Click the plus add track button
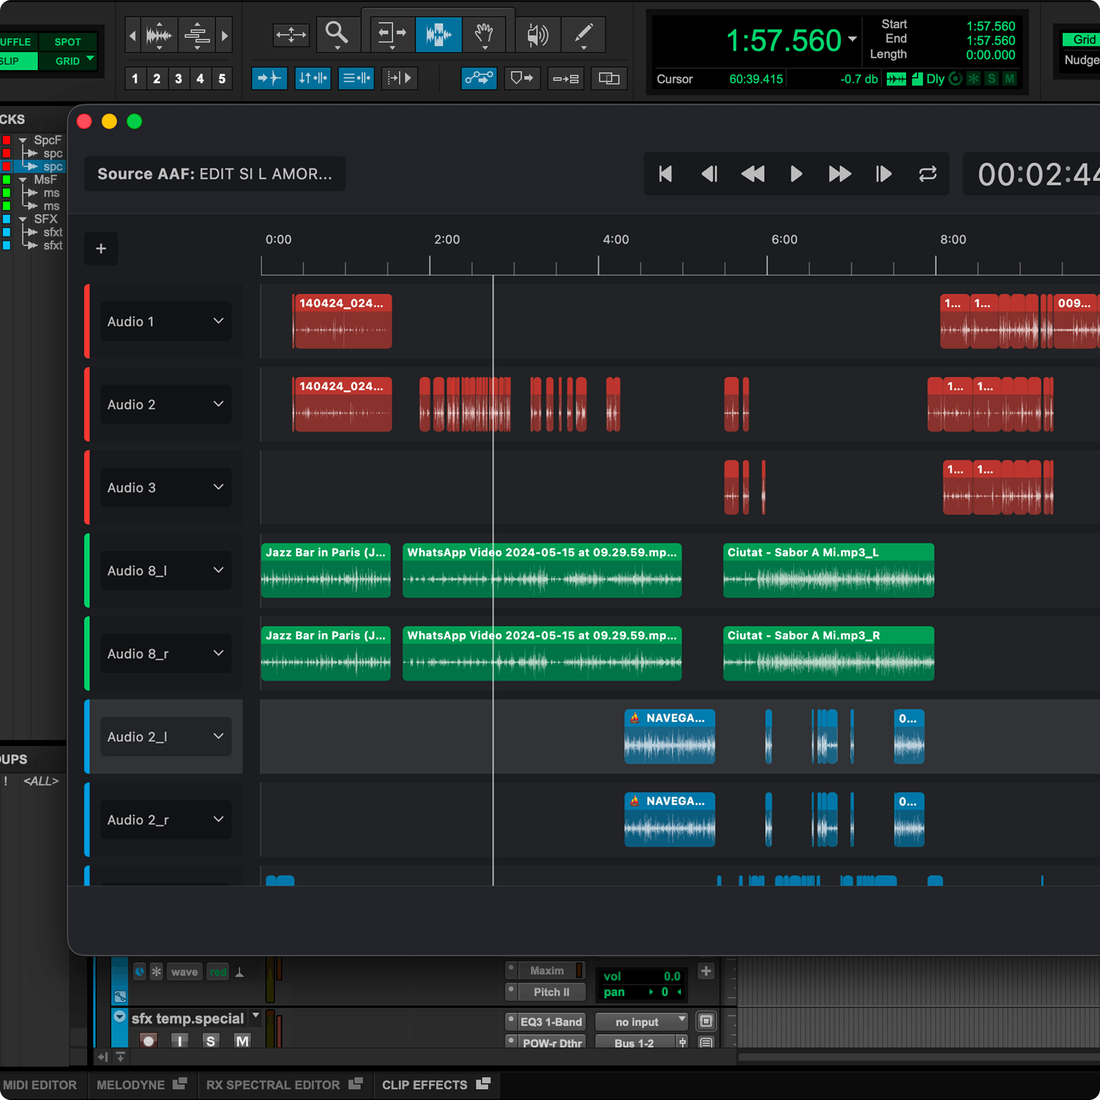The height and width of the screenshot is (1100, 1100). [x=101, y=249]
